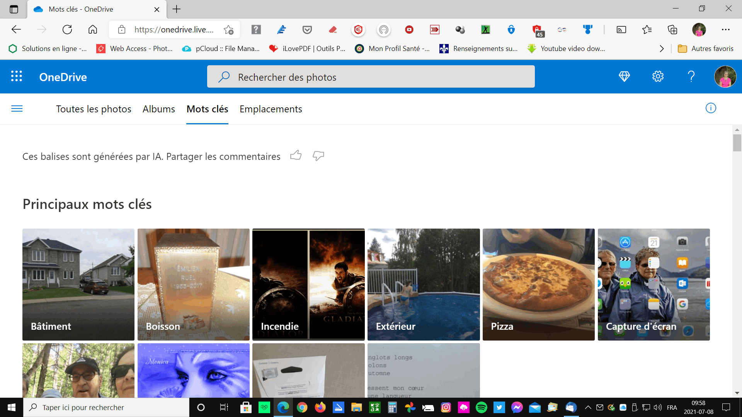Open the Web Access bookmark
The image size is (742, 417).
coord(134,49)
